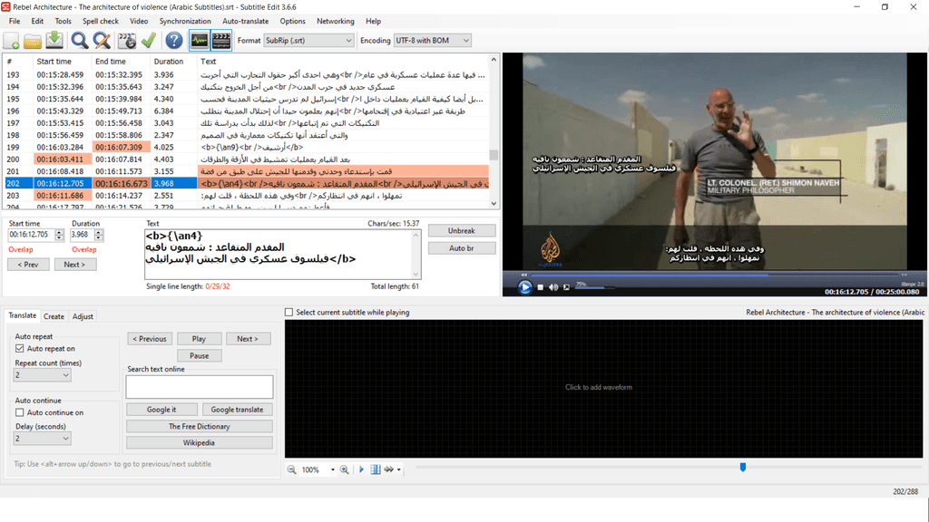Viewport: 929px width, 522px height.
Task: Click the Subtitle Edit app icon in title bar
Action: 6,7
